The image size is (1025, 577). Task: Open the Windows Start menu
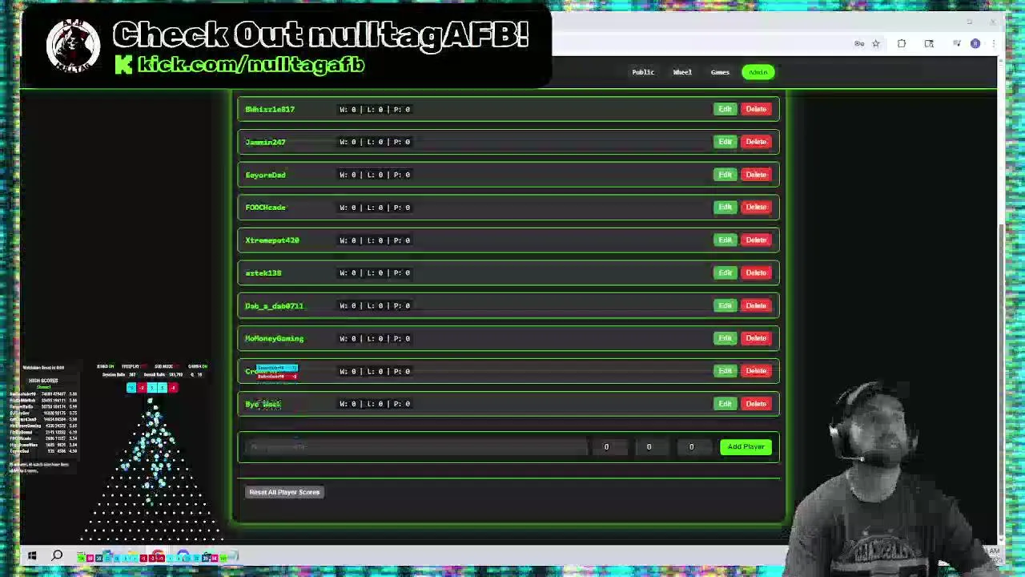(x=32, y=556)
